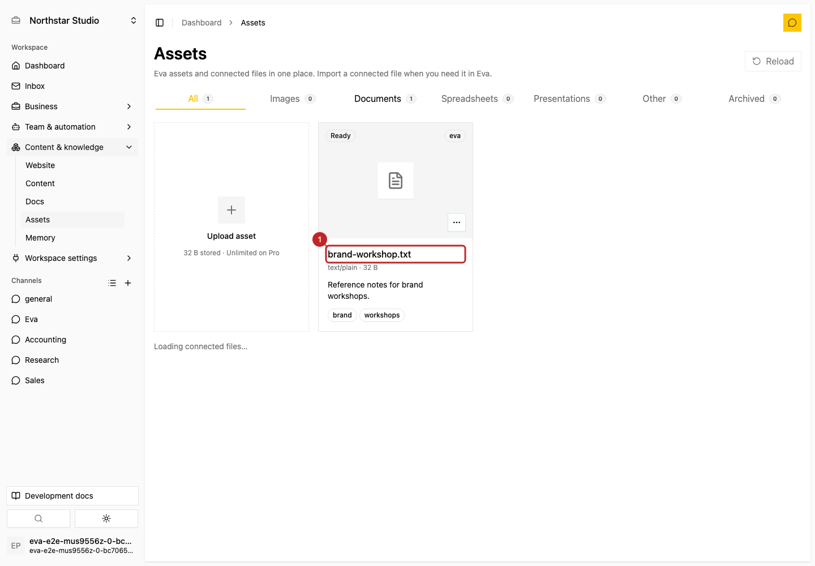Click the Sales channel bubble icon

(x=16, y=380)
